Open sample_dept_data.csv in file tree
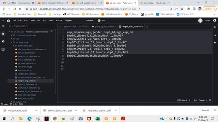Viewport: 218px width, 122px height. click(x=27, y=74)
